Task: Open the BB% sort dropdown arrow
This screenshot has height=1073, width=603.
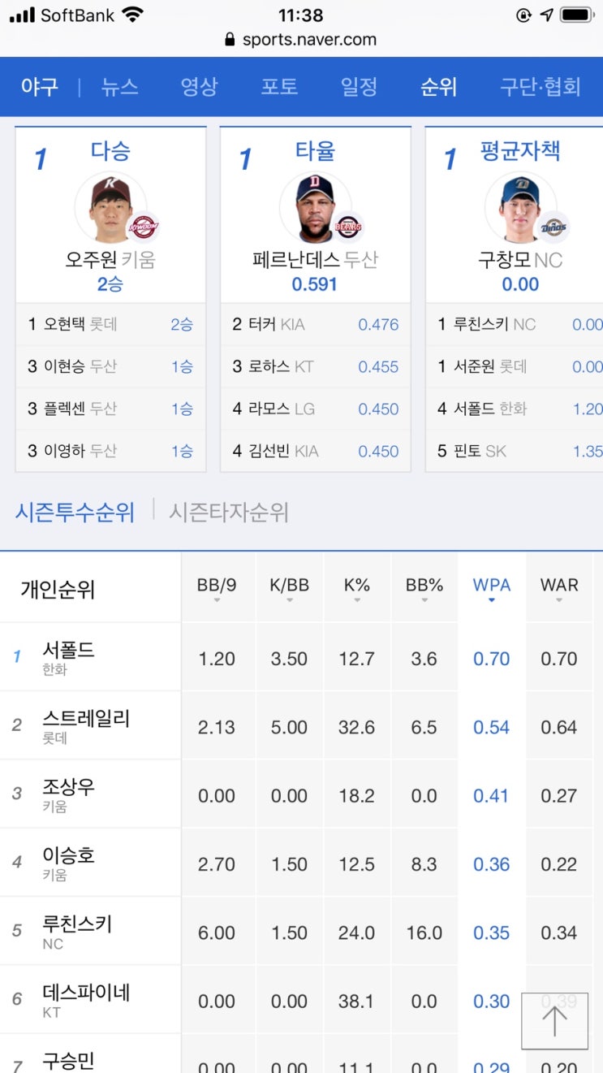Action: point(424,599)
